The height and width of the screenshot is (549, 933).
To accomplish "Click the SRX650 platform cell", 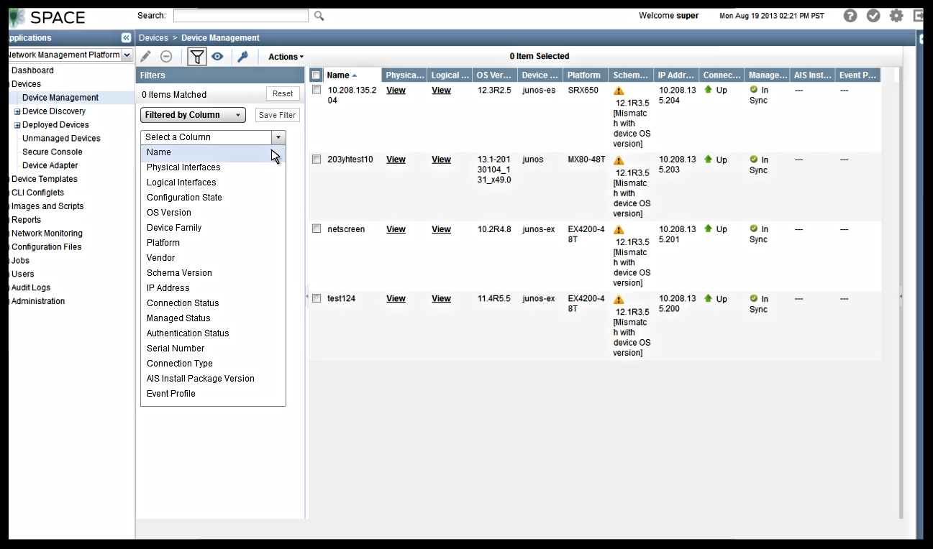I will click(583, 91).
